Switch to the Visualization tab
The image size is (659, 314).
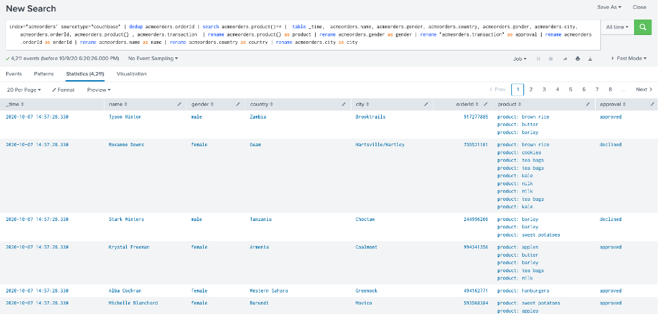tap(132, 74)
